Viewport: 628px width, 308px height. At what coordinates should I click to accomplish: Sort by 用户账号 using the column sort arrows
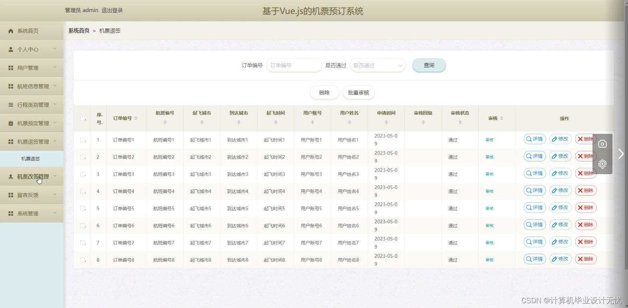click(x=313, y=122)
